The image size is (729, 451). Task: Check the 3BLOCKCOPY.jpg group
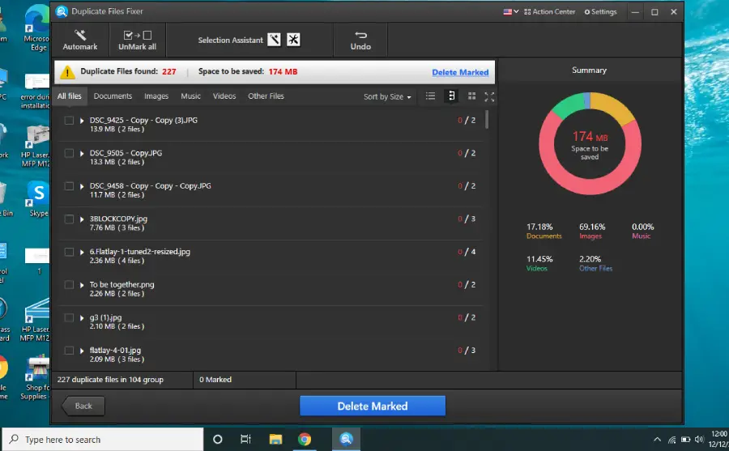tap(69, 219)
